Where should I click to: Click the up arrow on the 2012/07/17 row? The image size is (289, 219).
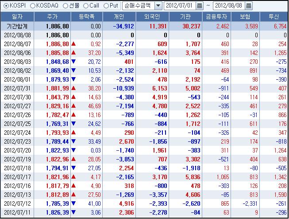pyautogui.click(x=73, y=177)
